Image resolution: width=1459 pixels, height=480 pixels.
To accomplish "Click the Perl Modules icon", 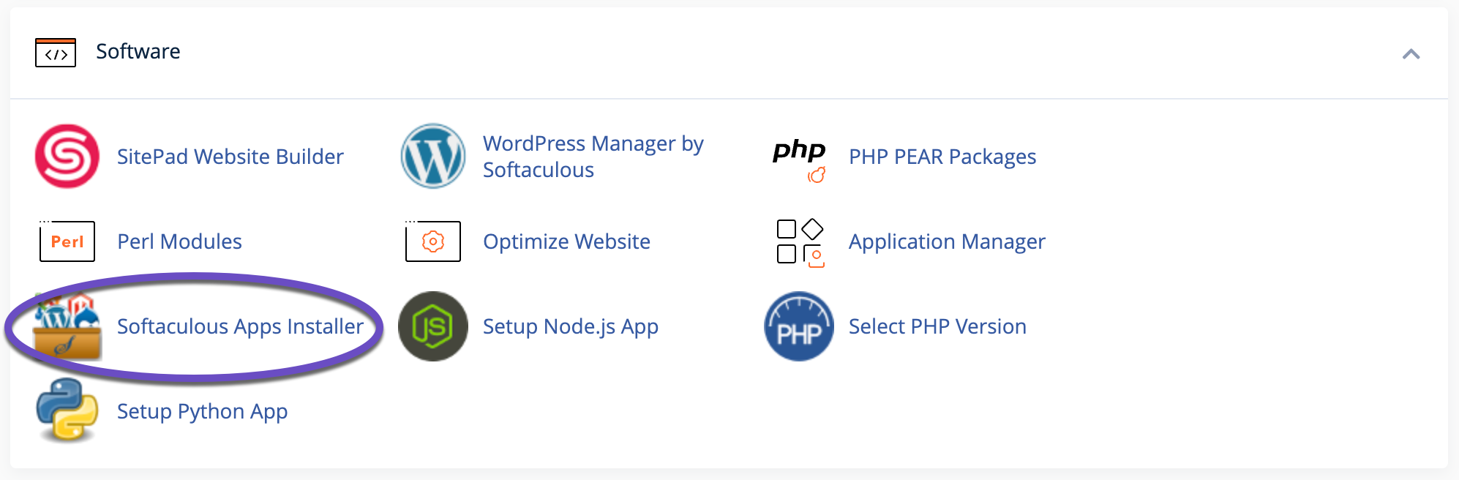I will pos(67,241).
